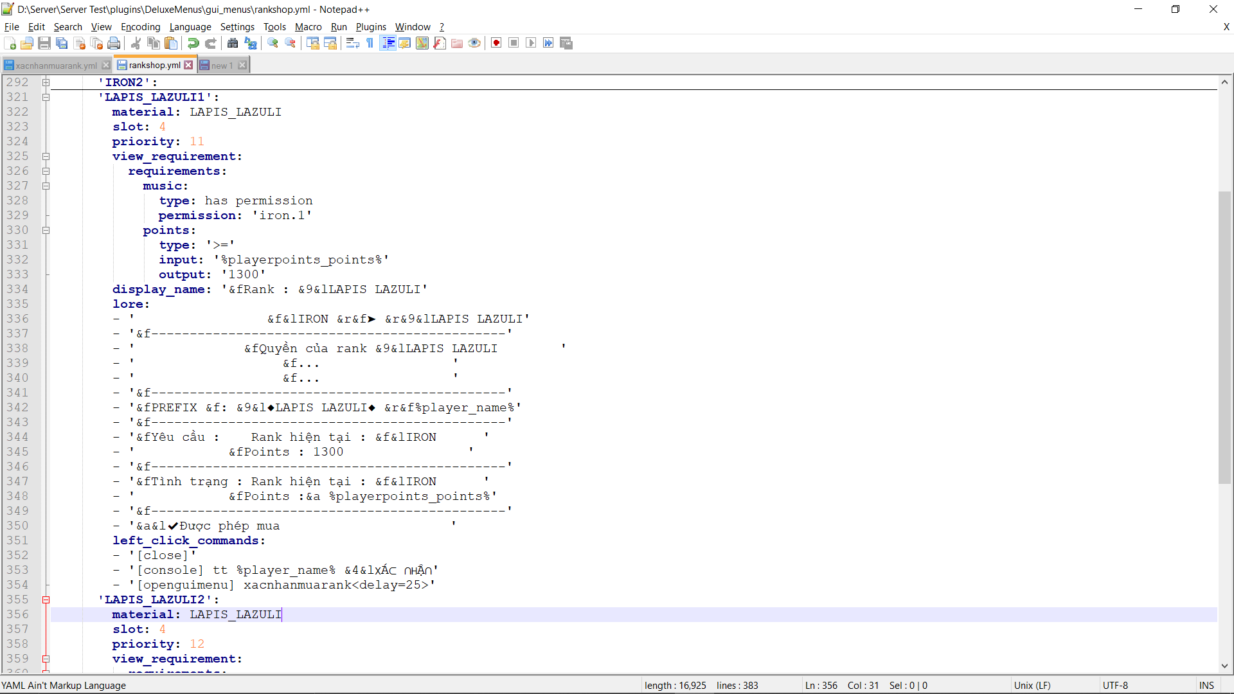Click the Zoom In magnifier icon
The image size is (1234, 694).
click(x=273, y=43)
